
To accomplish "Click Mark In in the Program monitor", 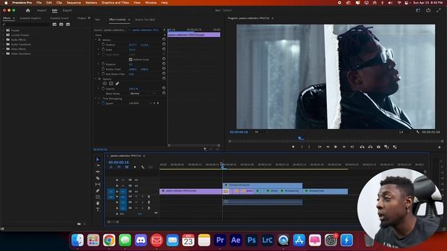I will click(302, 147).
